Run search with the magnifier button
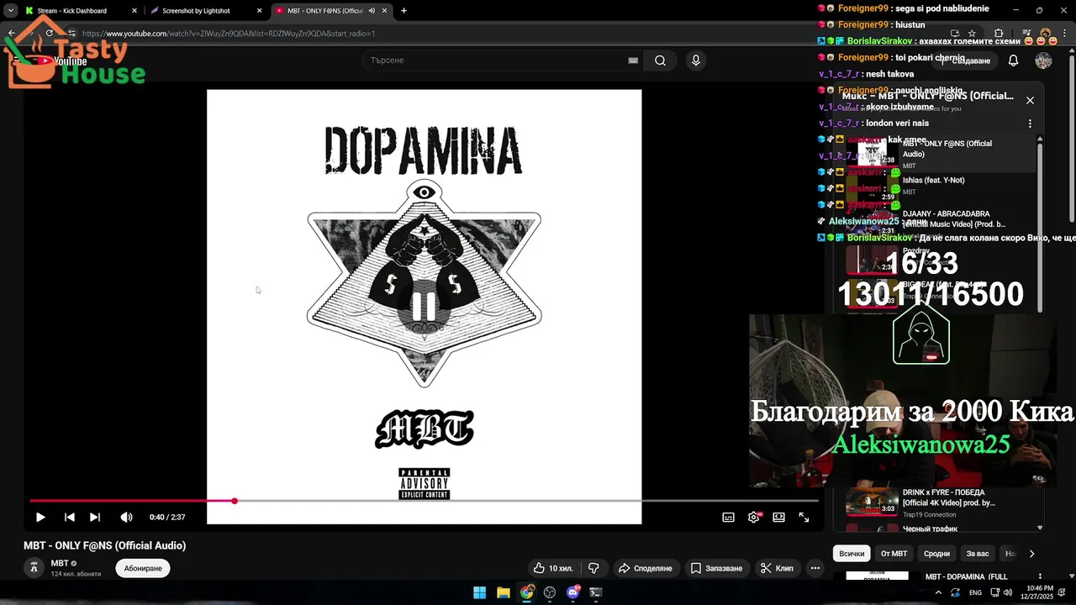The image size is (1076, 605). pyautogui.click(x=661, y=60)
